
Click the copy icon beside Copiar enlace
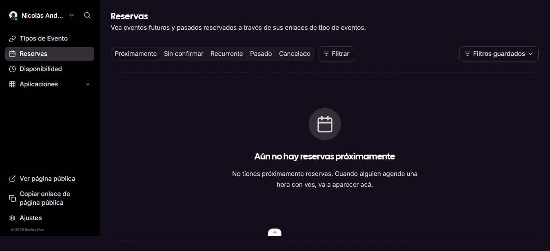pos(12,198)
